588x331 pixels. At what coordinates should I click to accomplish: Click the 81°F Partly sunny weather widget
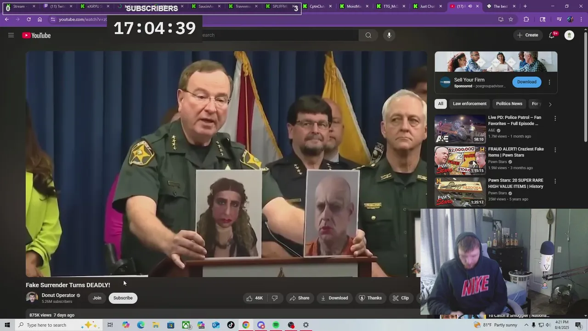496,325
